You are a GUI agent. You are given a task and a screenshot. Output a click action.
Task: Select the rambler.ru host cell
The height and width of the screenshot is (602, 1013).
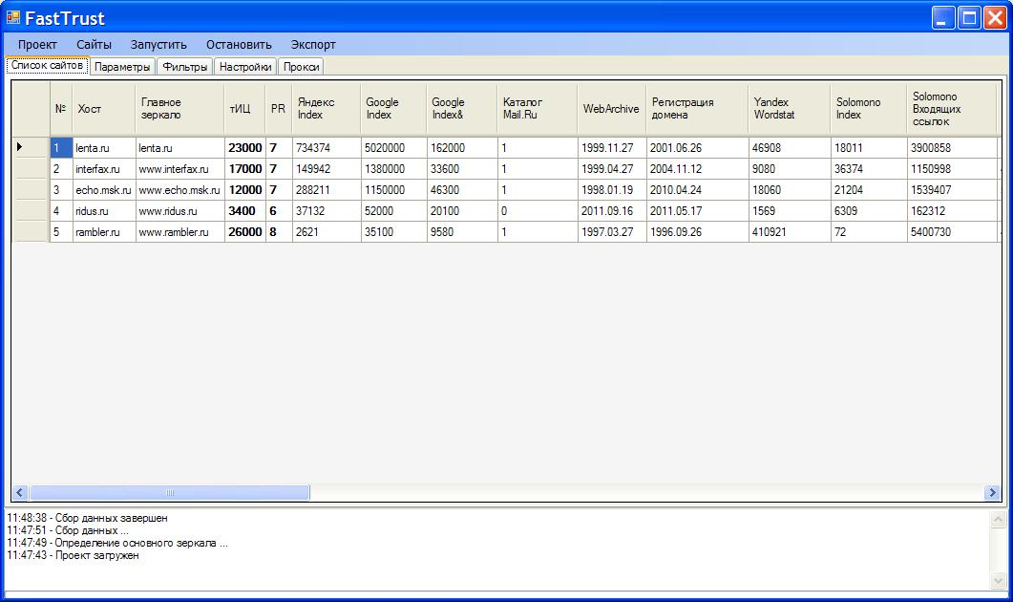pos(104,231)
